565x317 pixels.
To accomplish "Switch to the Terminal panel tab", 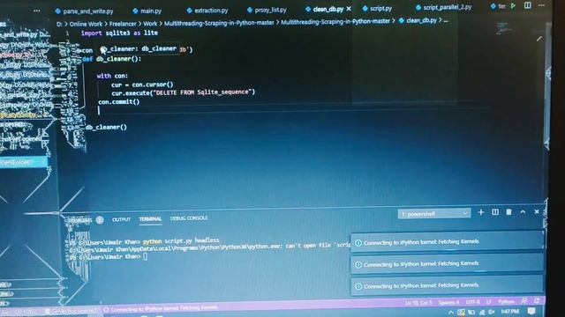I will point(150,219).
